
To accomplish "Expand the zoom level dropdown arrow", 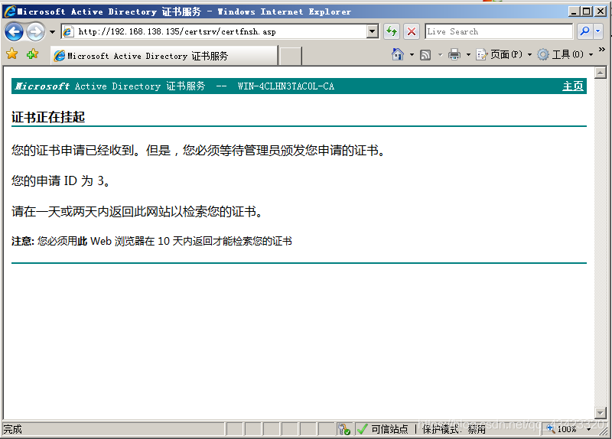I will coord(589,429).
